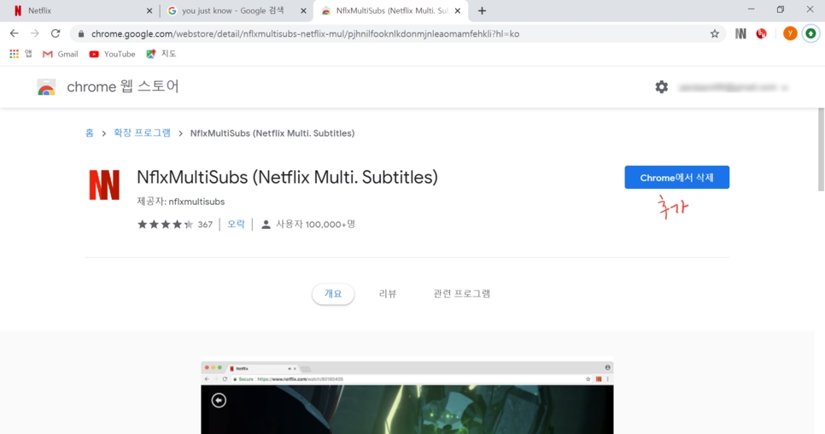Expand the blurred account email dropdown

(x=734, y=87)
